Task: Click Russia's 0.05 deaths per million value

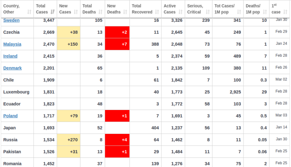Action: click(262, 140)
